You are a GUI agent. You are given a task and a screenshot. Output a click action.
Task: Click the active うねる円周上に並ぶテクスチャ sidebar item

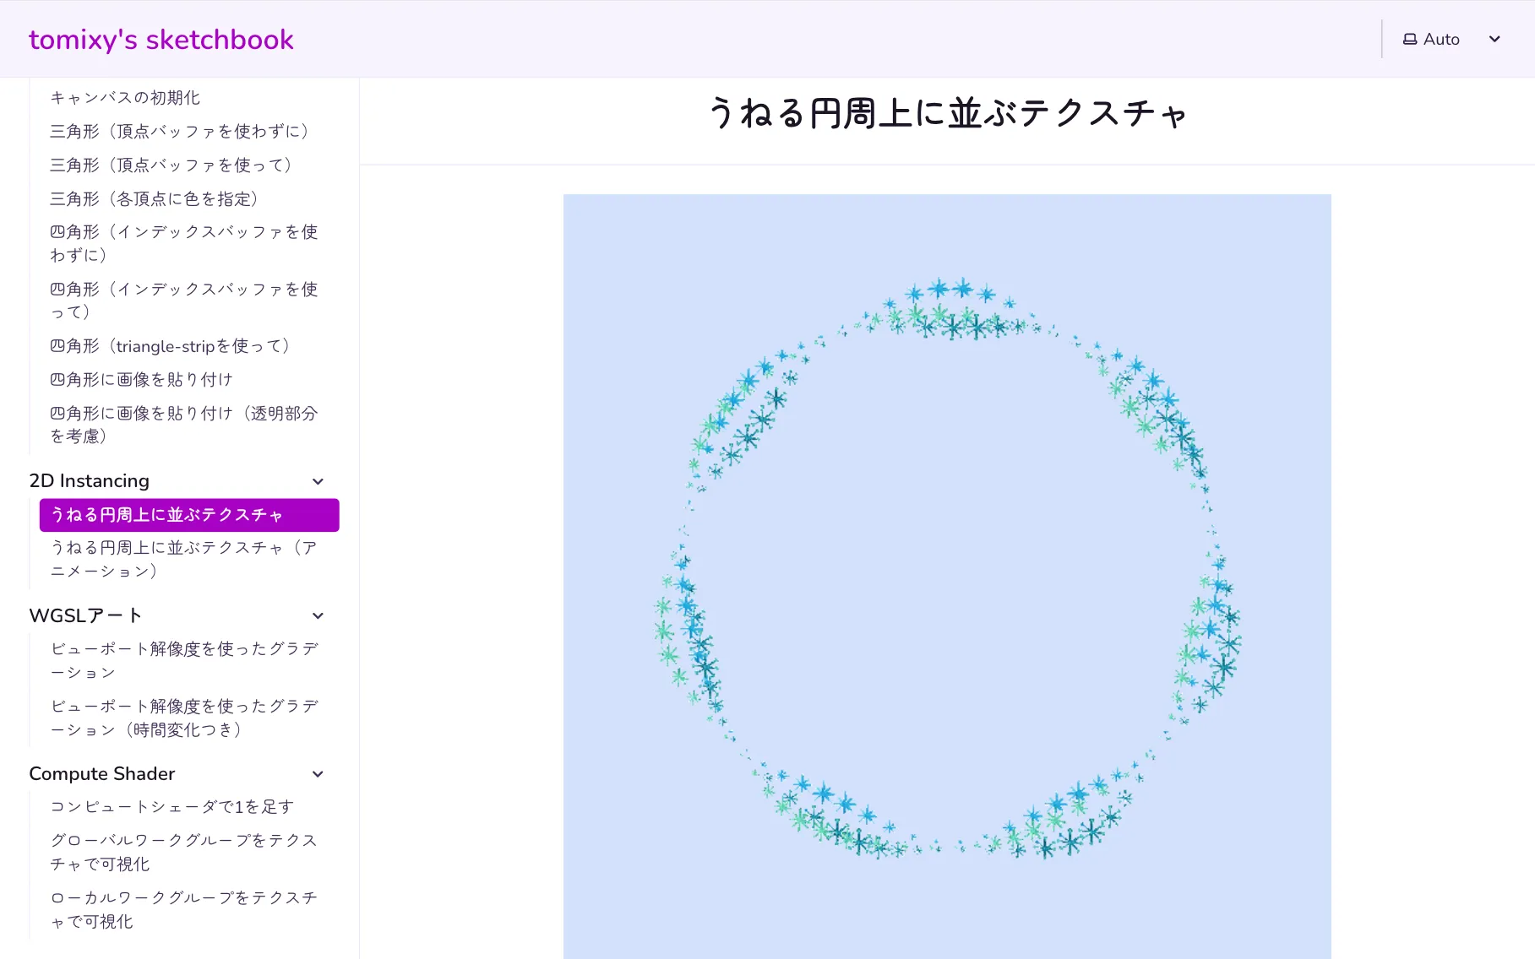click(x=189, y=515)
